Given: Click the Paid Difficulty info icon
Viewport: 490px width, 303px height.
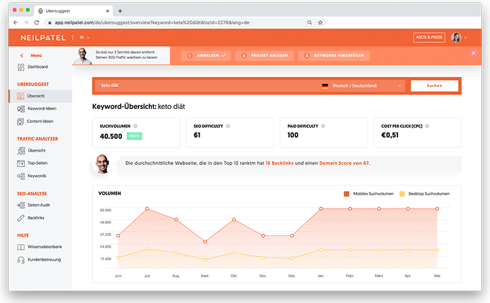Looking at the screenshot, I should pyautogui.click(x=323, y=126).
